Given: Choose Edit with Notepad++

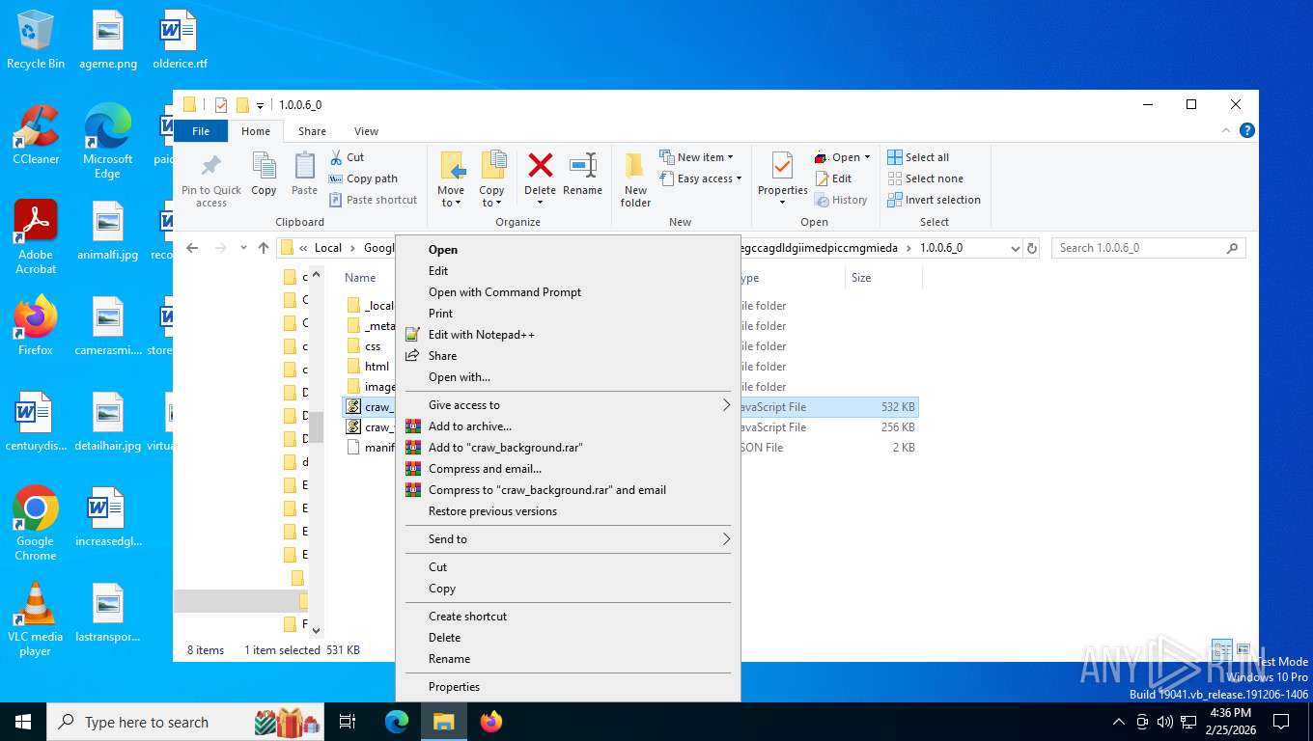Looking at the screenshot, I should click(x=568, y=334).
